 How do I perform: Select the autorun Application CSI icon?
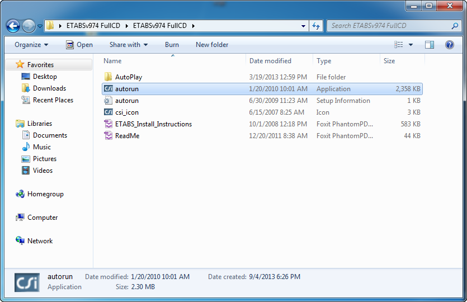point(108,89)
